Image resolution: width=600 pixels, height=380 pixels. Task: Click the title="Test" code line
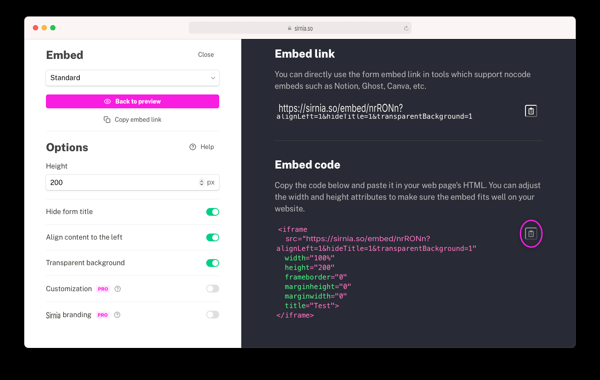click(312, 306)
